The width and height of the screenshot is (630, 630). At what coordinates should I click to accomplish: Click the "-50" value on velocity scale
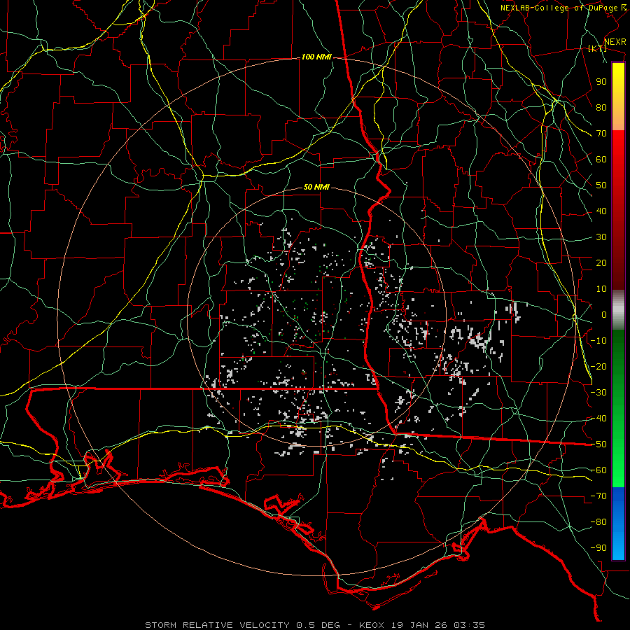coord(598,444)
